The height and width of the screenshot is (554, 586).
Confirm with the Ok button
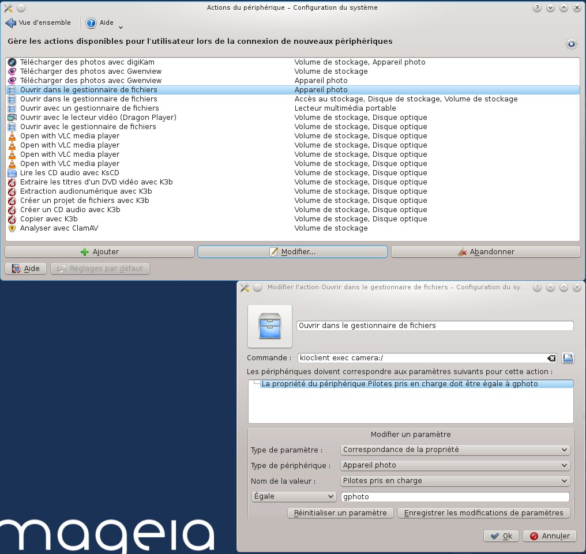pos(501,536)
